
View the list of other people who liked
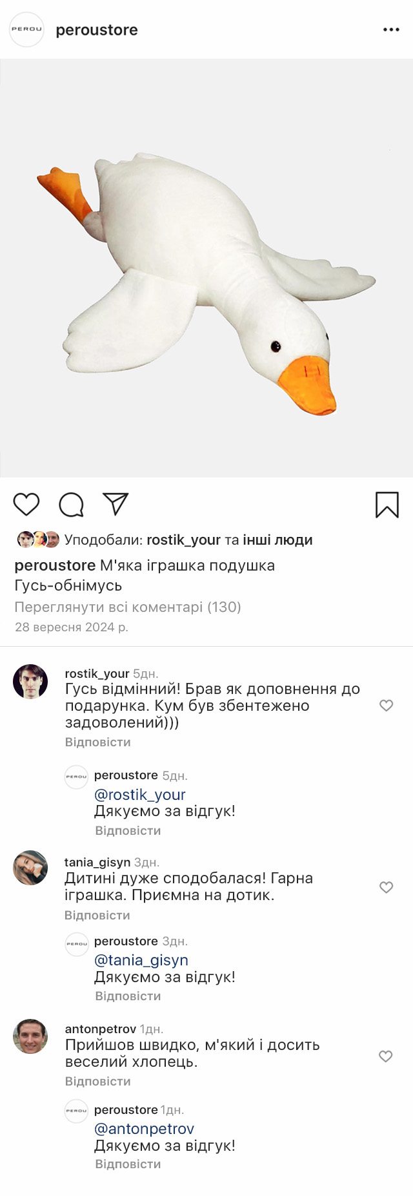coord(277,540)
